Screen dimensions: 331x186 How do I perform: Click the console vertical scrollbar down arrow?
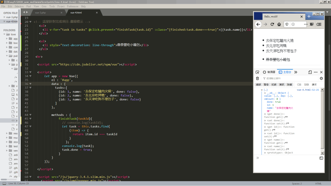coord(322,153)
